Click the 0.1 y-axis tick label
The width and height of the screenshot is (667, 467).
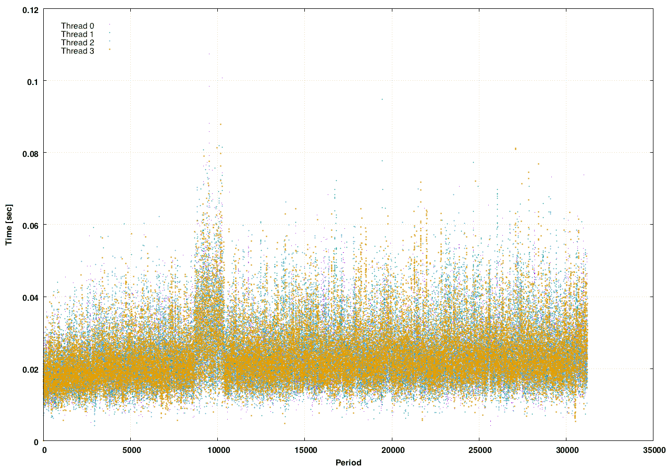coord(33,81)
